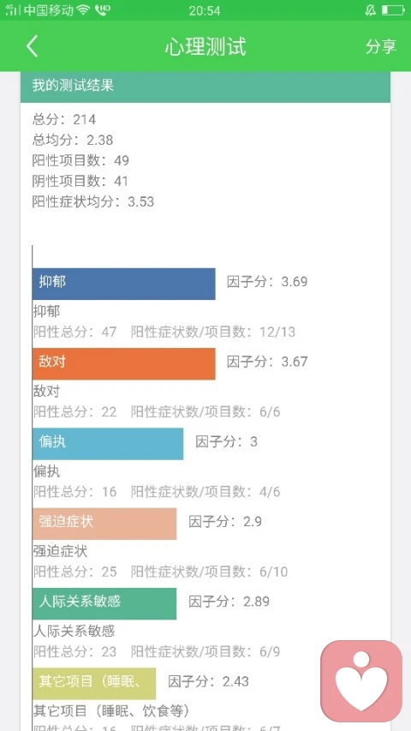
Task: Select the blue 抑郁 bar
Action: point(124,284)
